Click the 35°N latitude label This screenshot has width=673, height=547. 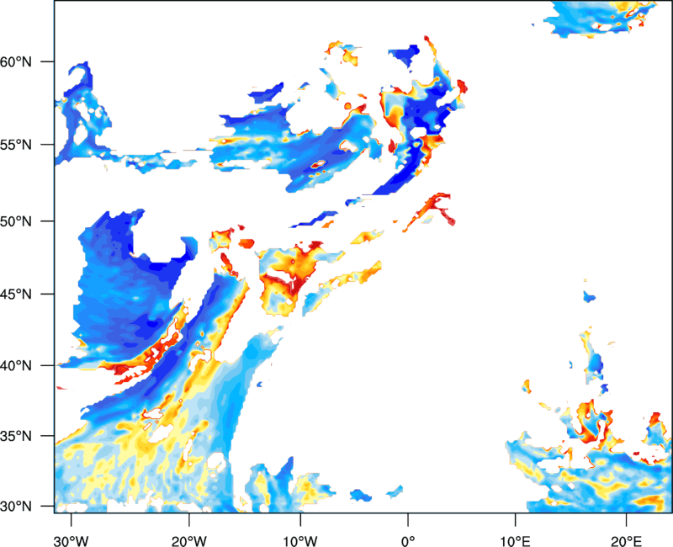pos(16,436)
